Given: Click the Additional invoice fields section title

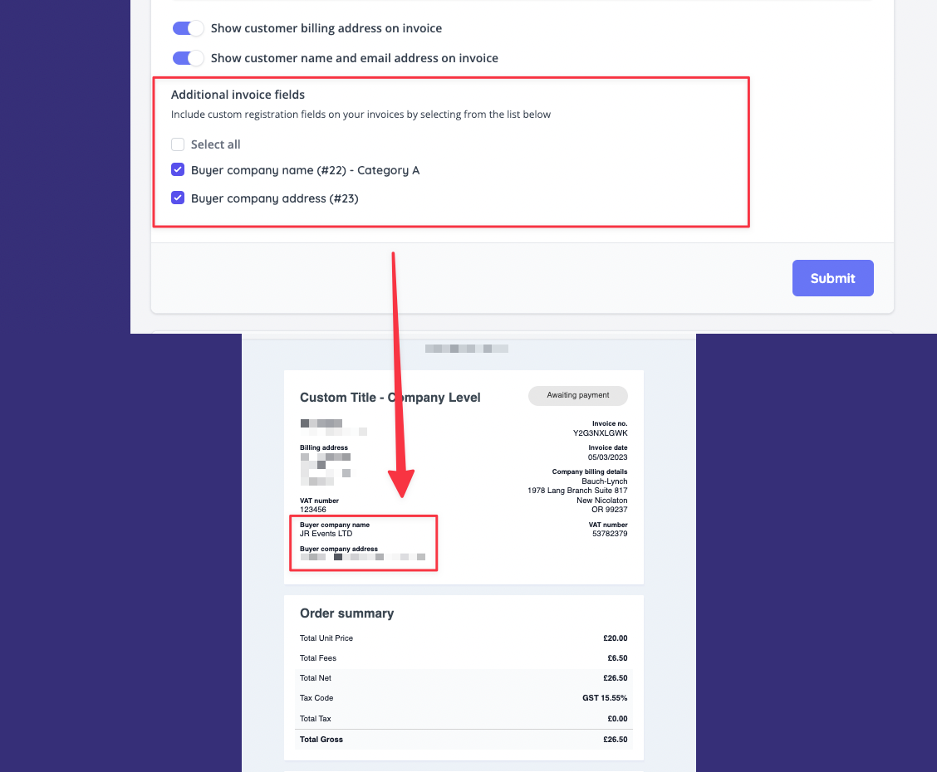Looking at the screenshot, I should [238, 94].
